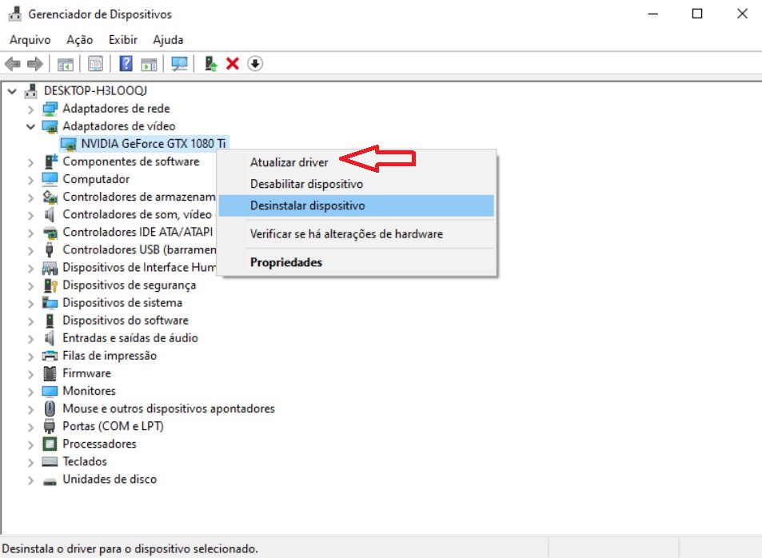Select the Unidades de disco tree item
This screenshot has height=558, width=762.
[x=110, y=480]
